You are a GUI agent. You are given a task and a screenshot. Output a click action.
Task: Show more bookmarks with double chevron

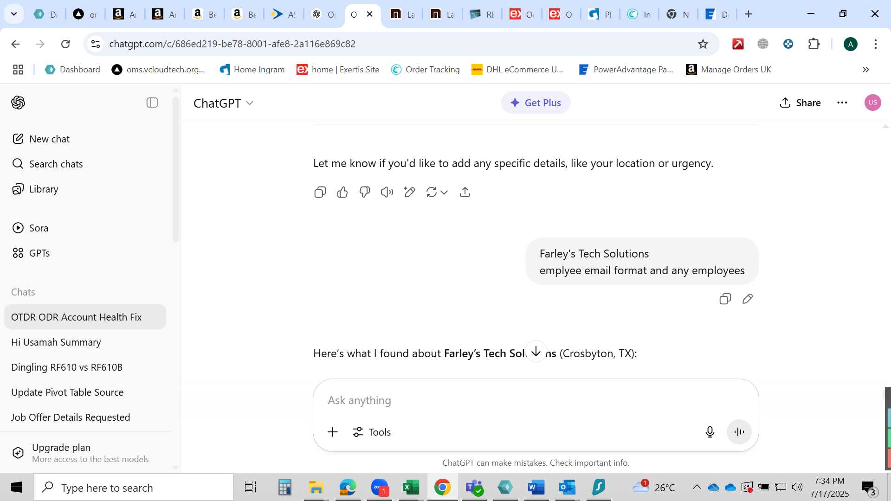point(866,70)
